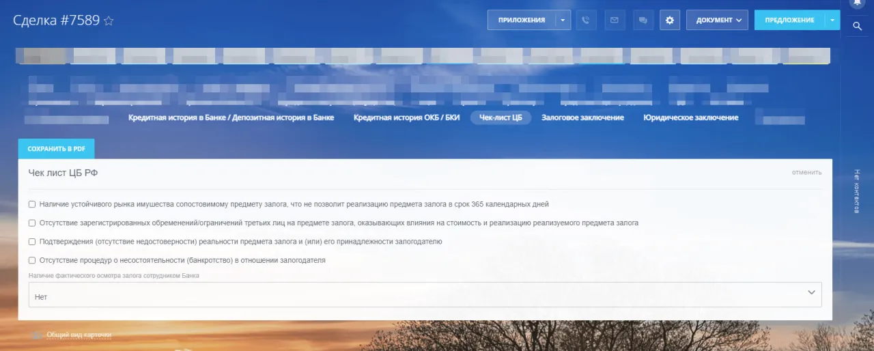Click the icon beside Общий вид карточки

click(x=37, y=335)
